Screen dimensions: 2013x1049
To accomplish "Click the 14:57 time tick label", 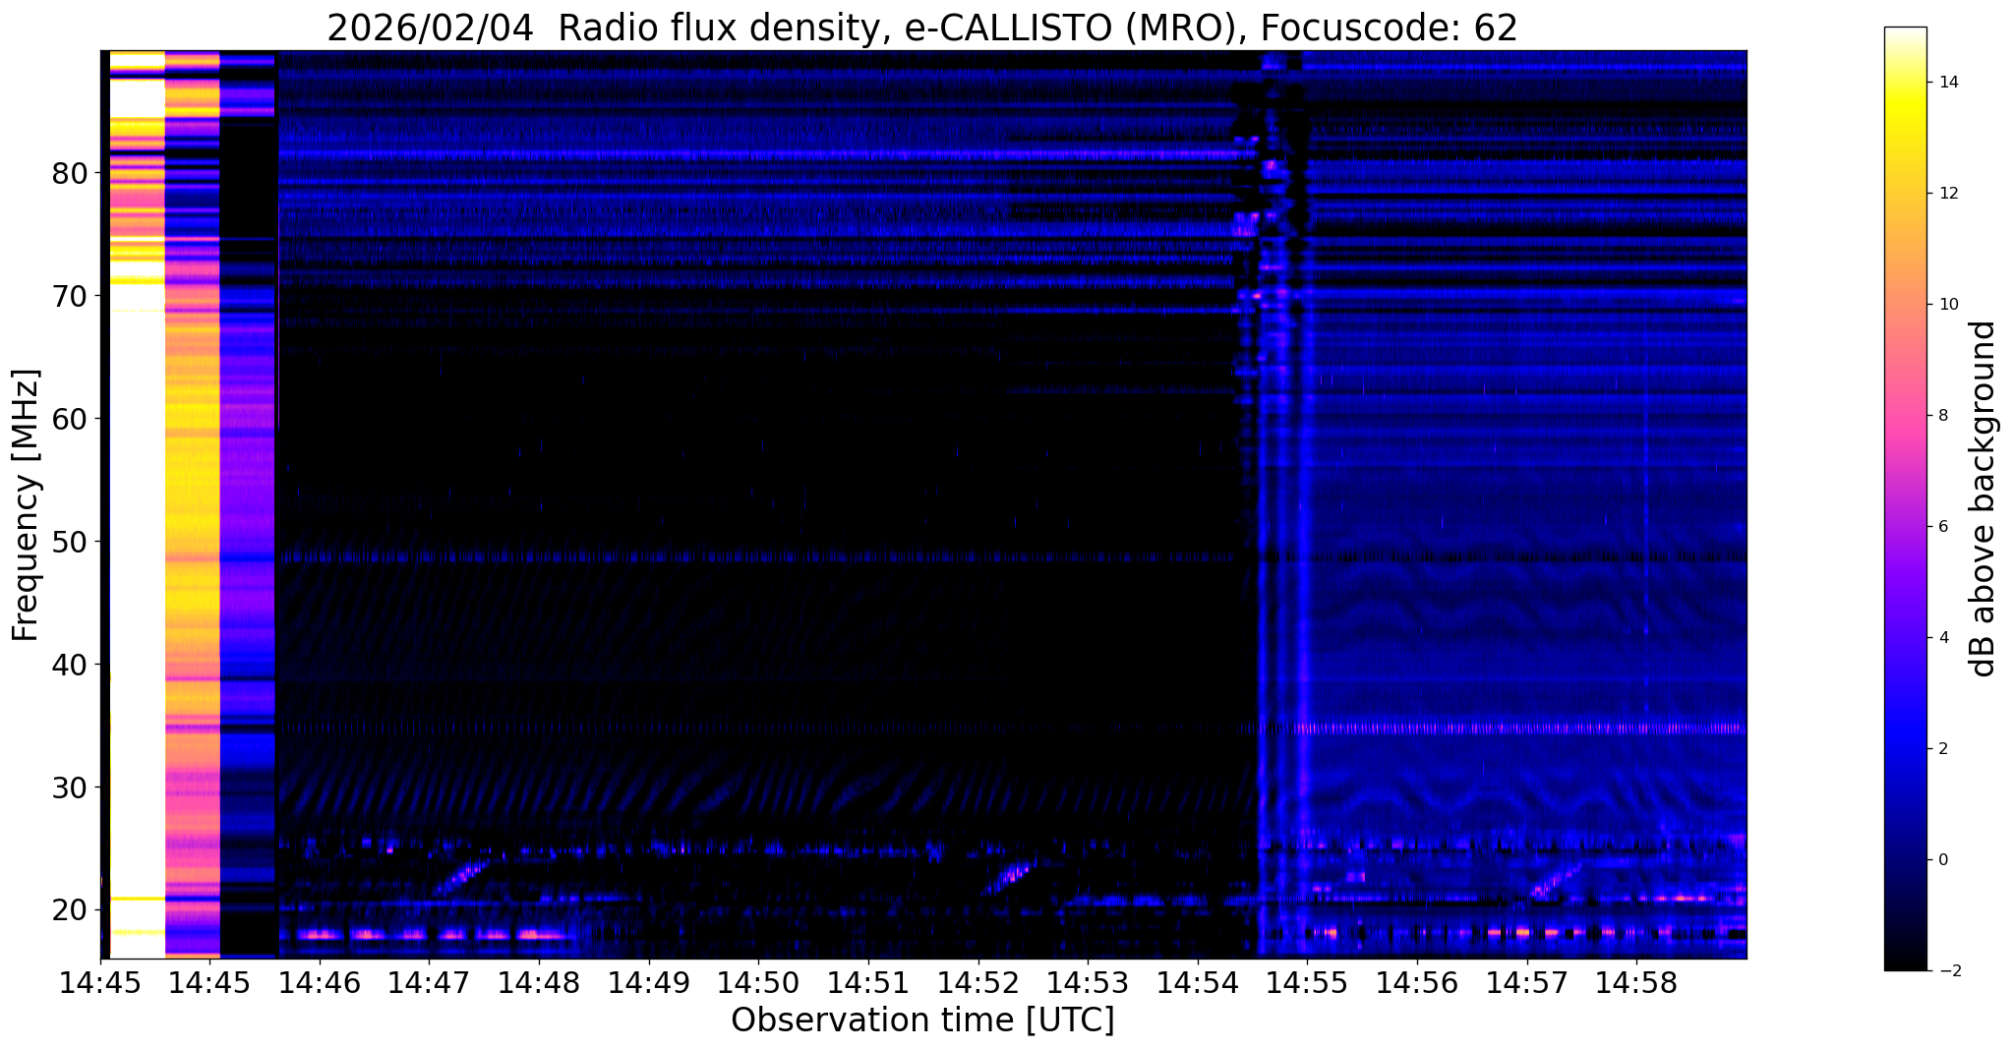I will pos(1526,982).
